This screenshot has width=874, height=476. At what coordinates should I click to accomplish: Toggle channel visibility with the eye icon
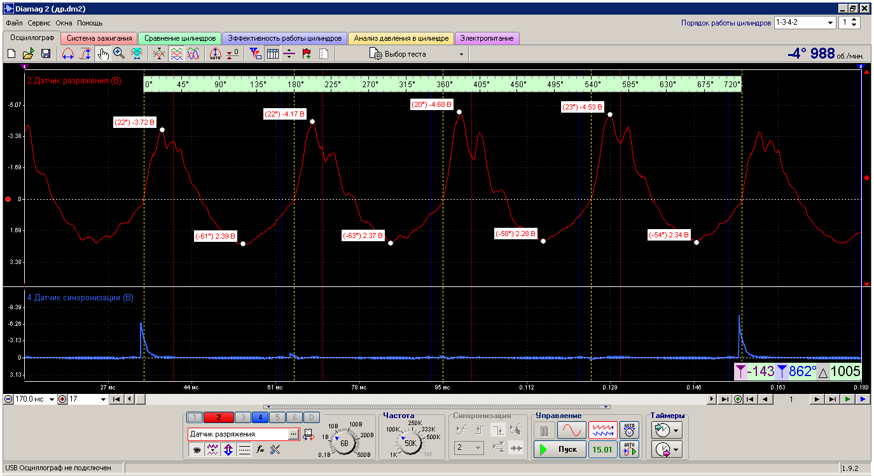point(197,449)
